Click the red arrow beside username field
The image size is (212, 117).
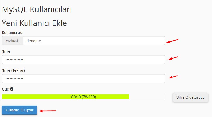[x=172, y=41]
